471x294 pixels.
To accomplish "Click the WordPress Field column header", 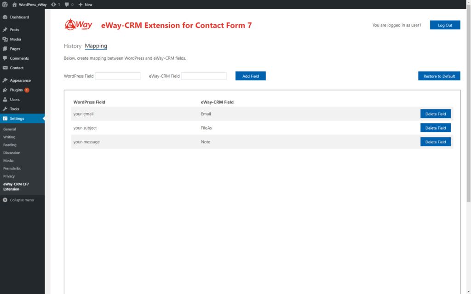I will point(89,102).
